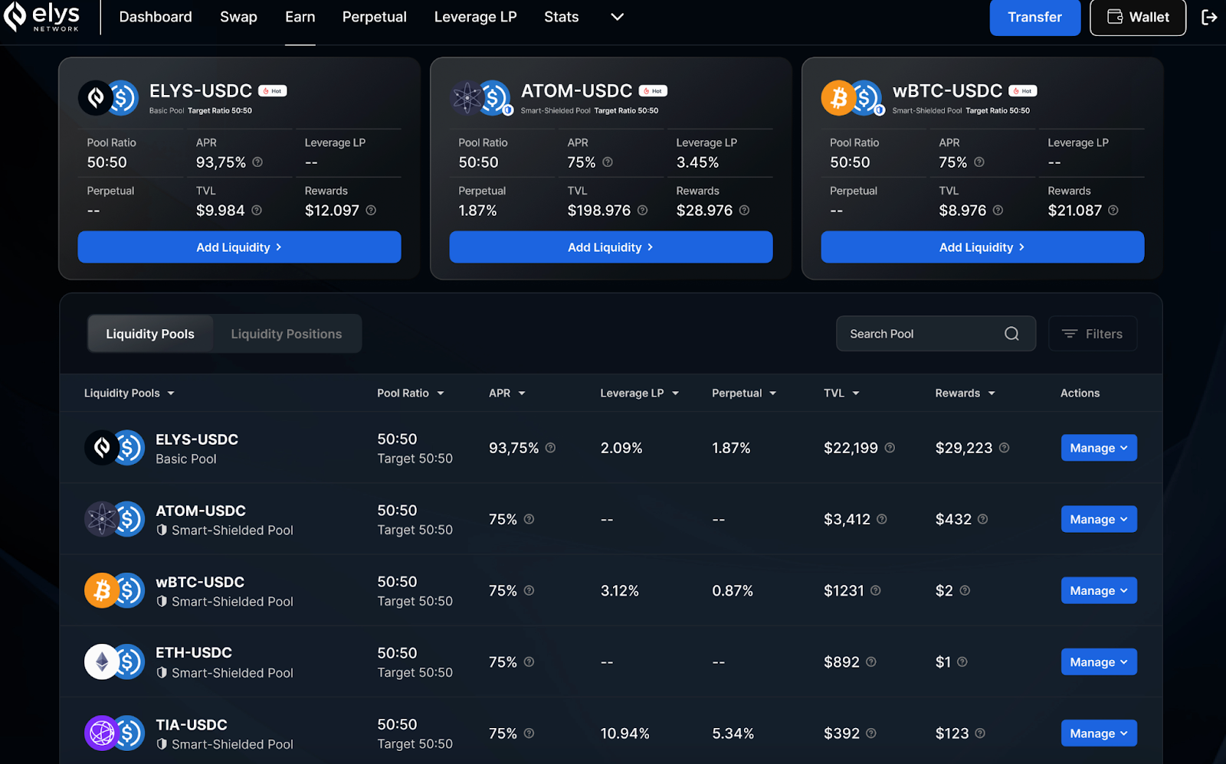Click the ELYS-USDC token pair icon in table
This screenshot has height=764, width=1226.
coord(114,448)
